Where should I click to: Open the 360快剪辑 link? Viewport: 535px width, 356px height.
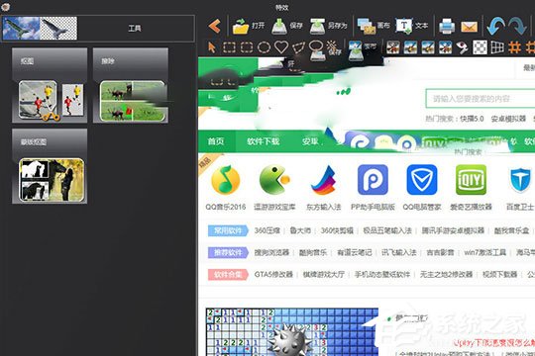click(x=337, y=230)
